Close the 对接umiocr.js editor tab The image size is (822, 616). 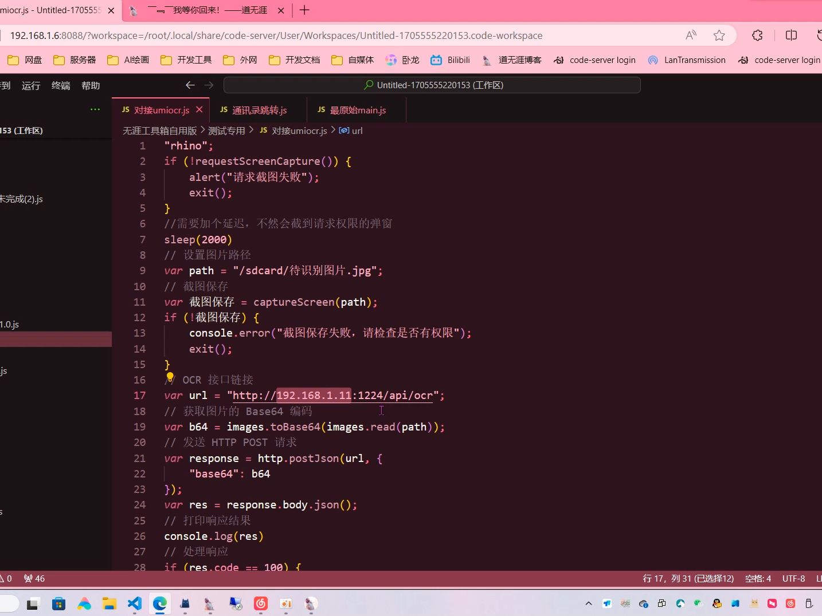199,109
